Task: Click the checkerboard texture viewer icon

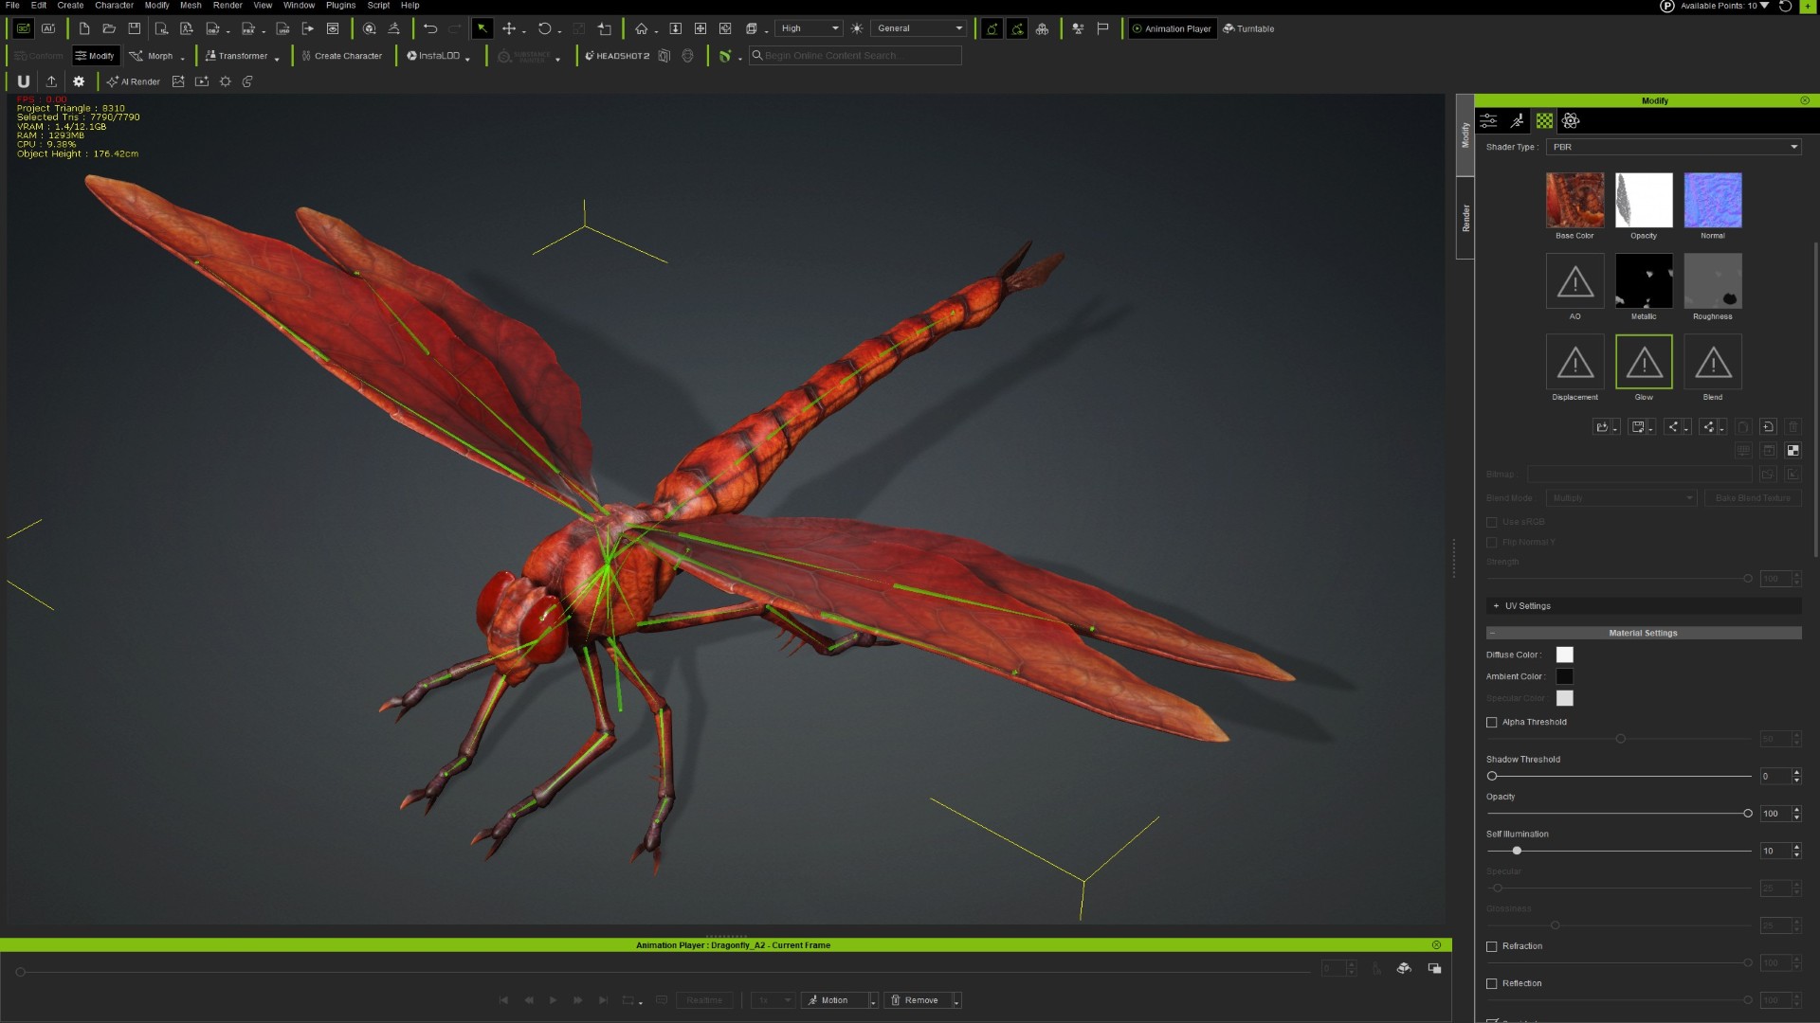Action: [1793, 450]
